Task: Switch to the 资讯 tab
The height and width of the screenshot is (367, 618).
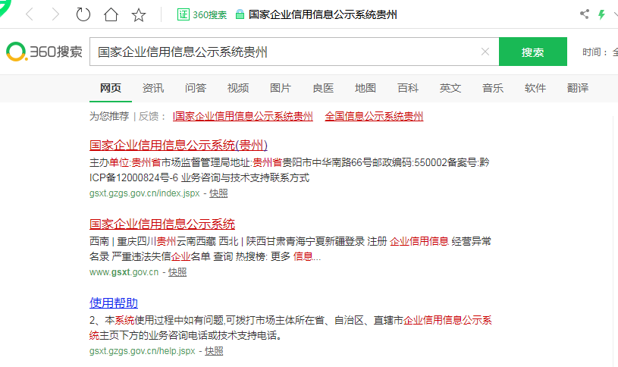Action: click(153, 88)
